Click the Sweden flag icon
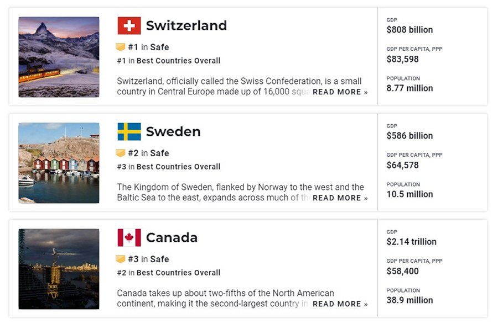Viewport: 498px width, 324px height. pos(129,131)
